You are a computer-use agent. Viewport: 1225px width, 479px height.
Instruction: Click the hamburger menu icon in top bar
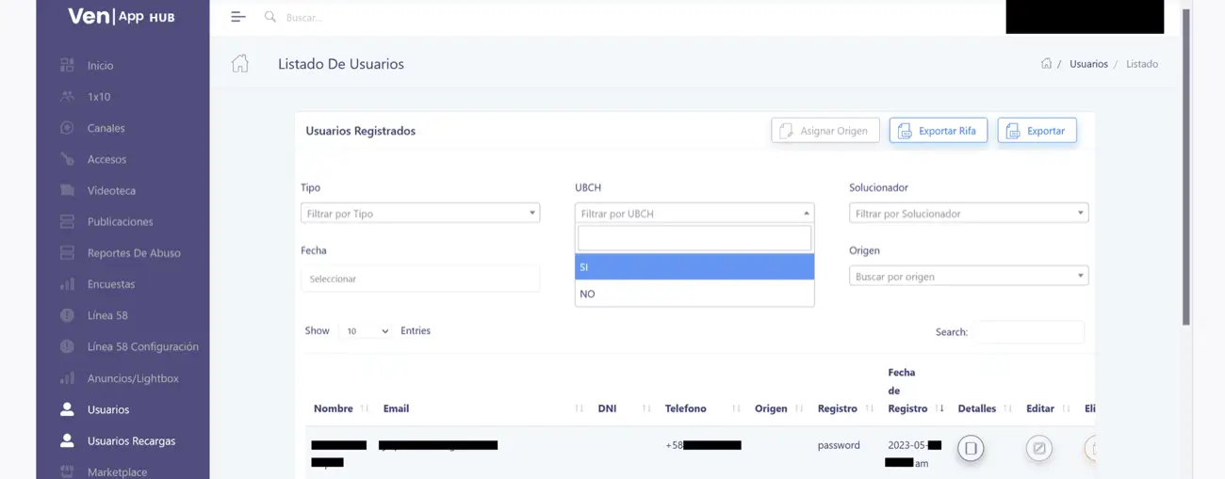pyautogui.click(x=237, y=17)
